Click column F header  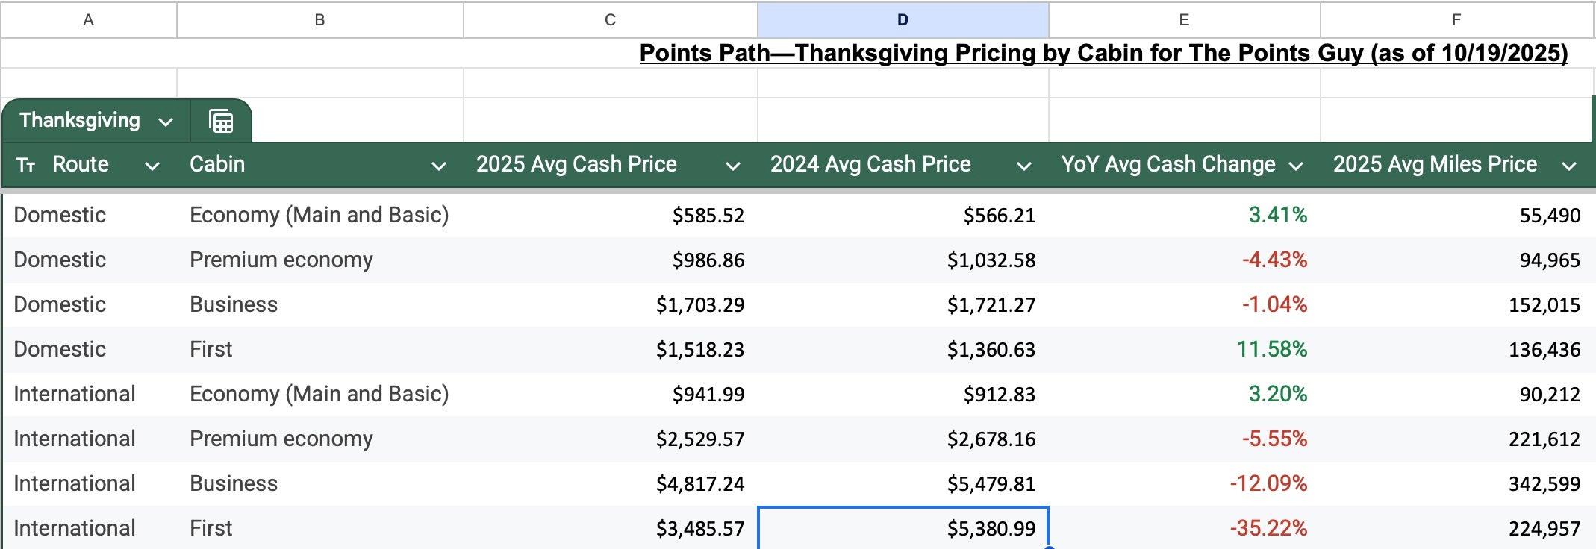click(1456, 20)
